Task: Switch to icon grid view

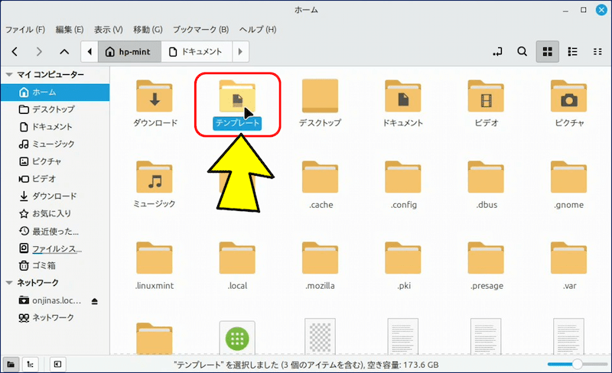Action: pos(547,52)
